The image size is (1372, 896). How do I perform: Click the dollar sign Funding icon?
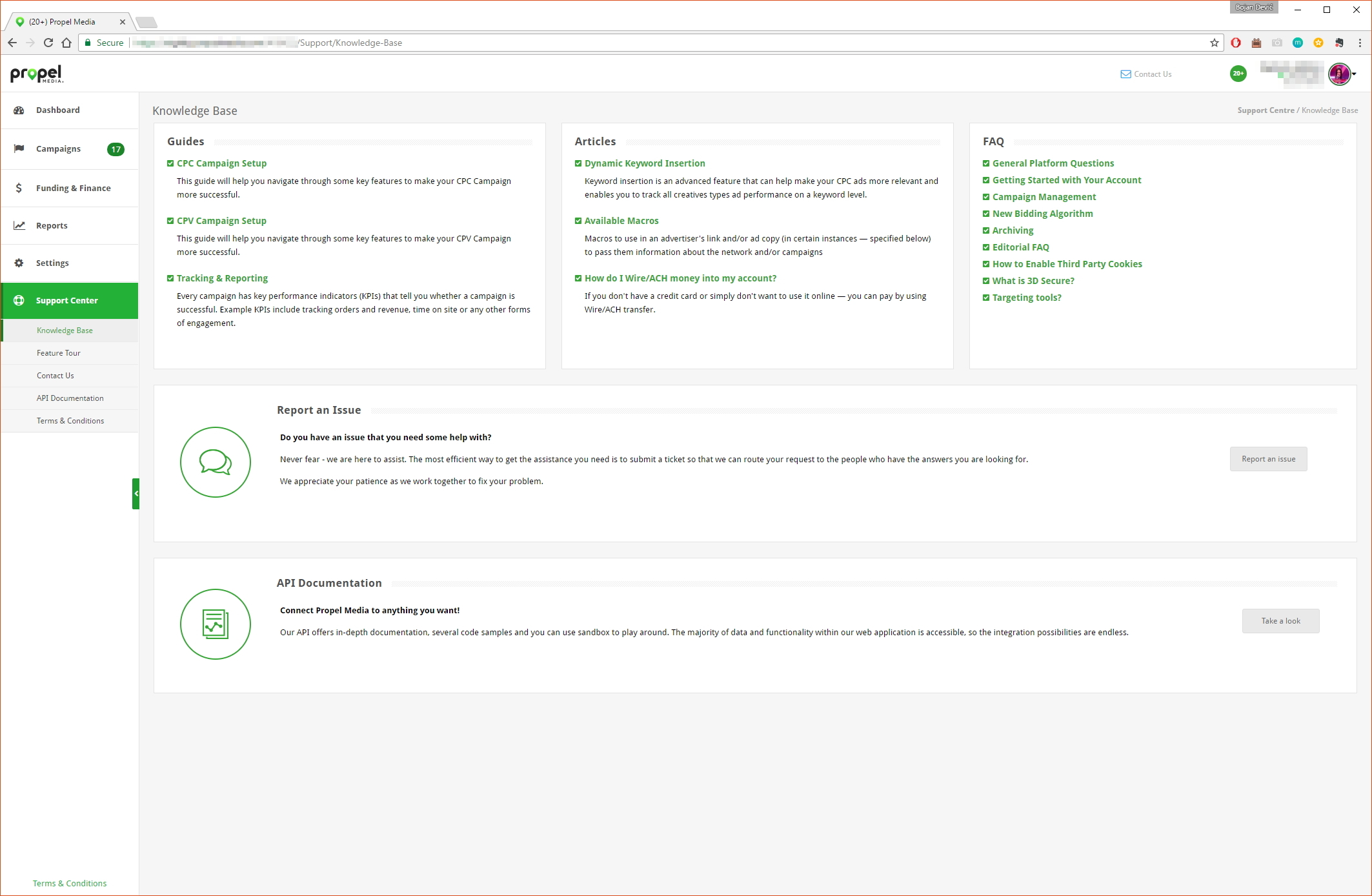click(19, 188)
